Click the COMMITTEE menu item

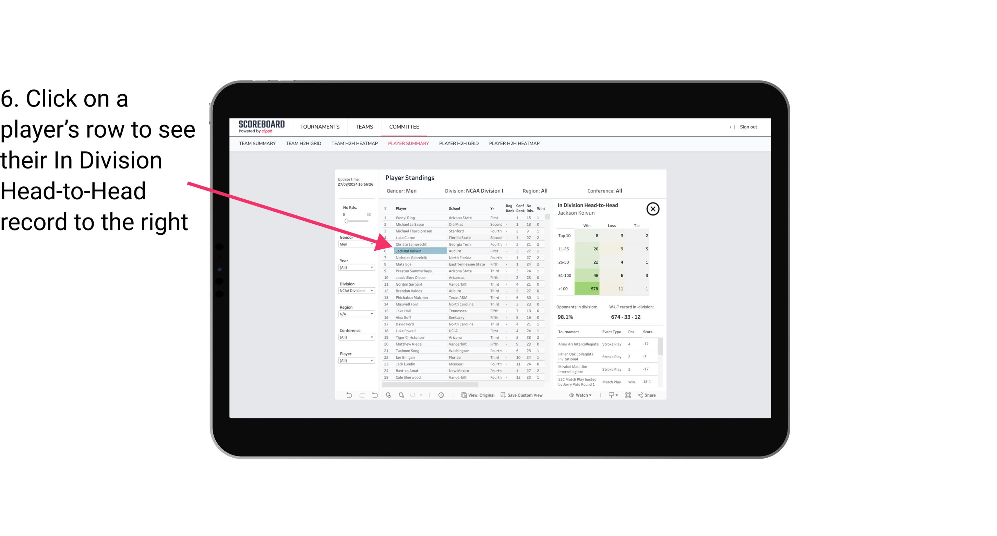(x=404, y=126)
